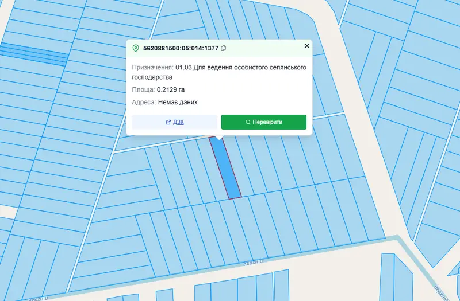Click the Верхній label at bottom left

pos(38,299)
